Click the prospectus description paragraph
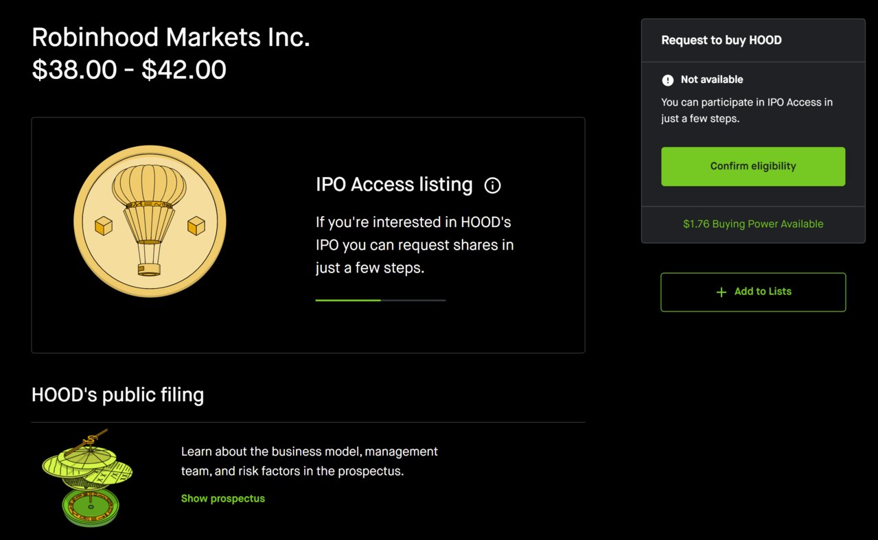The height and width of the screenshot is (540, 878). [310, 461]
